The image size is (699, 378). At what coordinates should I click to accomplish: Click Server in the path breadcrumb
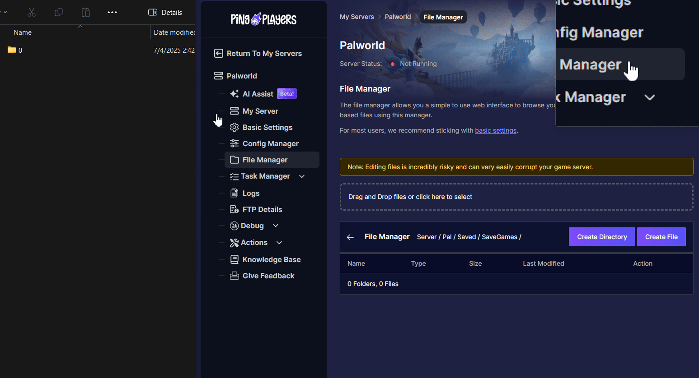[x=427, y=237]
